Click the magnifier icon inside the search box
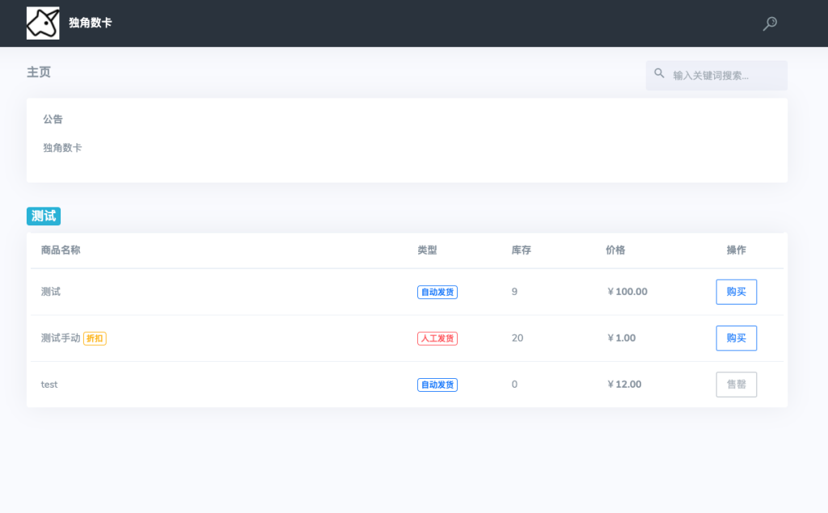 tap(659, 74)
